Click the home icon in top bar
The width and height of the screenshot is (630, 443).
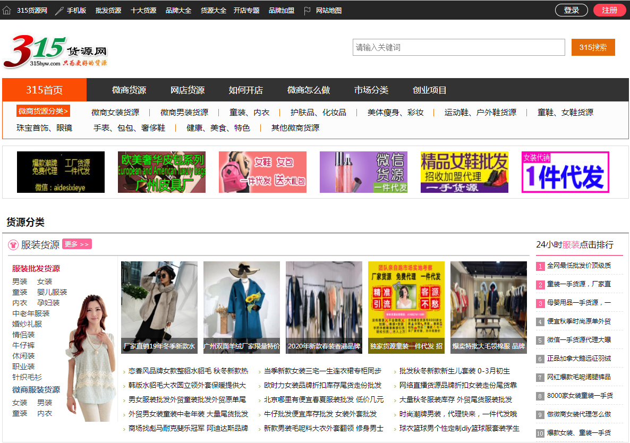point(7,10)
